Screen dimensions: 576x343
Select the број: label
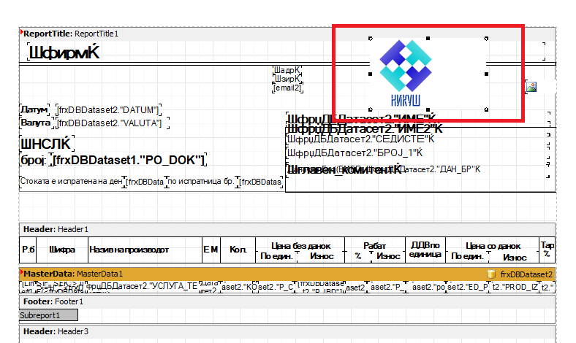(35, 160)
